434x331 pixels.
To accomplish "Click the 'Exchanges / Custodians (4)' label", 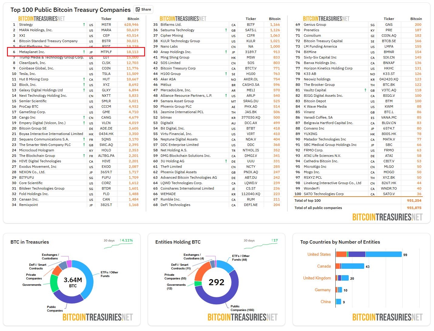I will pos(194,256).
